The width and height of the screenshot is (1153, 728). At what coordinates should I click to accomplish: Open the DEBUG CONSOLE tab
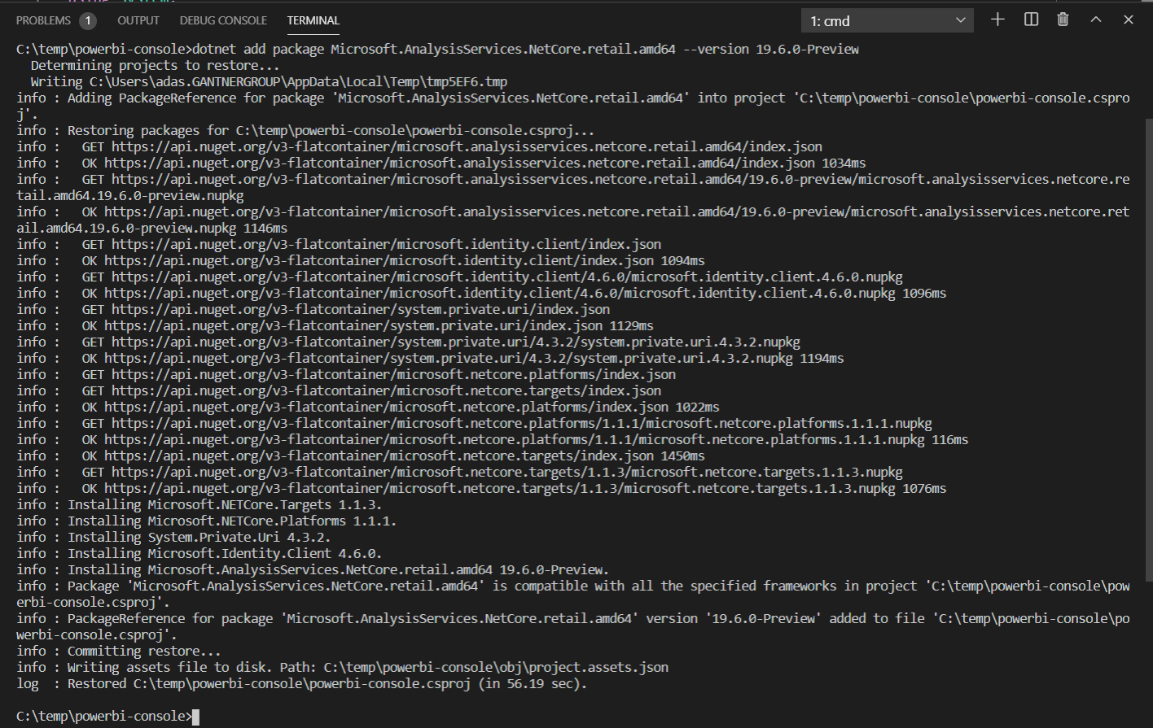pos(223,20)
